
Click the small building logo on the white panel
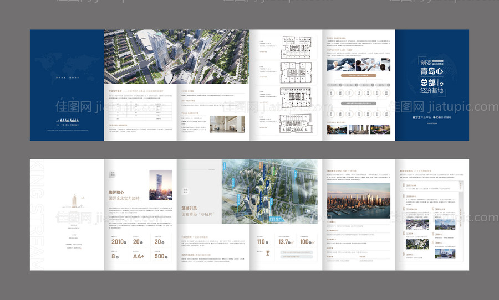click(73, 200)
